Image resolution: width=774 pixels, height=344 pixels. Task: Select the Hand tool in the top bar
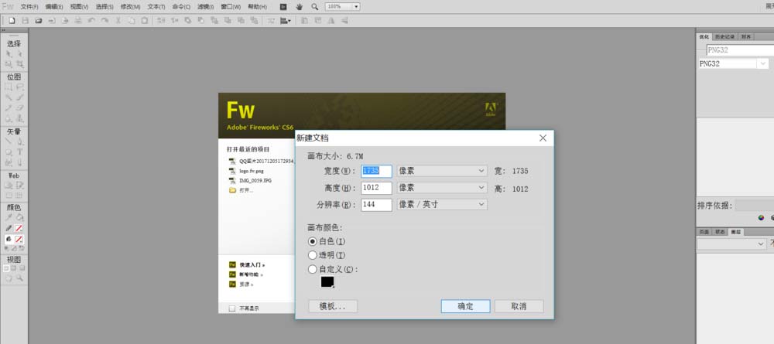pyautogui.click(x=299, y=7)
